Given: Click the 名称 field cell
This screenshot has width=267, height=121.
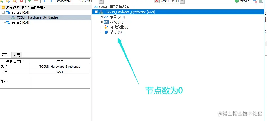Looking at the screenshot, I should click(x=15, y=67).
